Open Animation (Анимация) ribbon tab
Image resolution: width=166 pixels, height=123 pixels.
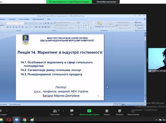pos(12,19)
